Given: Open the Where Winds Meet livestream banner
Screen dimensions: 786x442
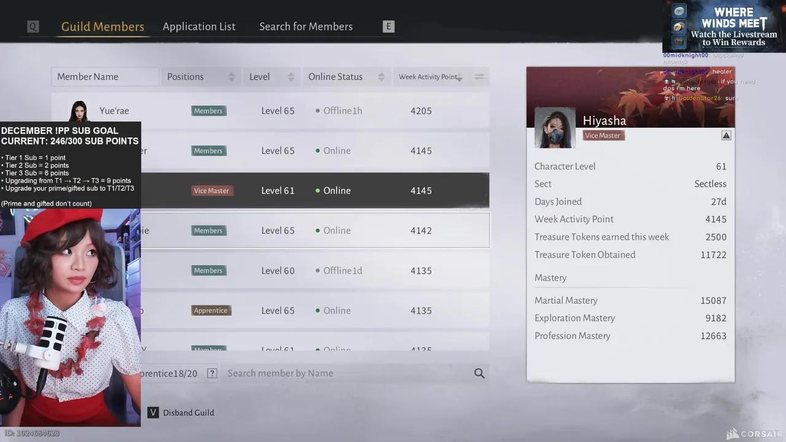Looking at the screenshot, I should (x=724, y=26).
